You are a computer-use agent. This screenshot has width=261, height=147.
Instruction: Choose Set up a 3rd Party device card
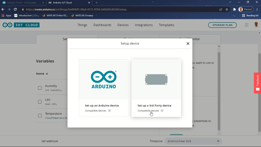tap(156, 88)
